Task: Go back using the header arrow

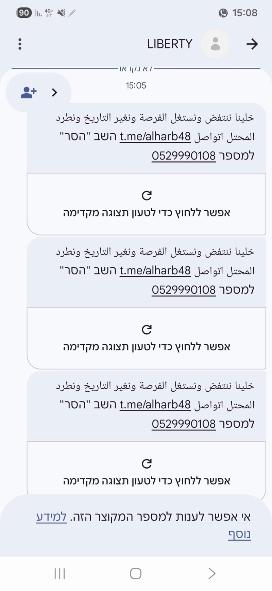Action: [x=252, y=44]
